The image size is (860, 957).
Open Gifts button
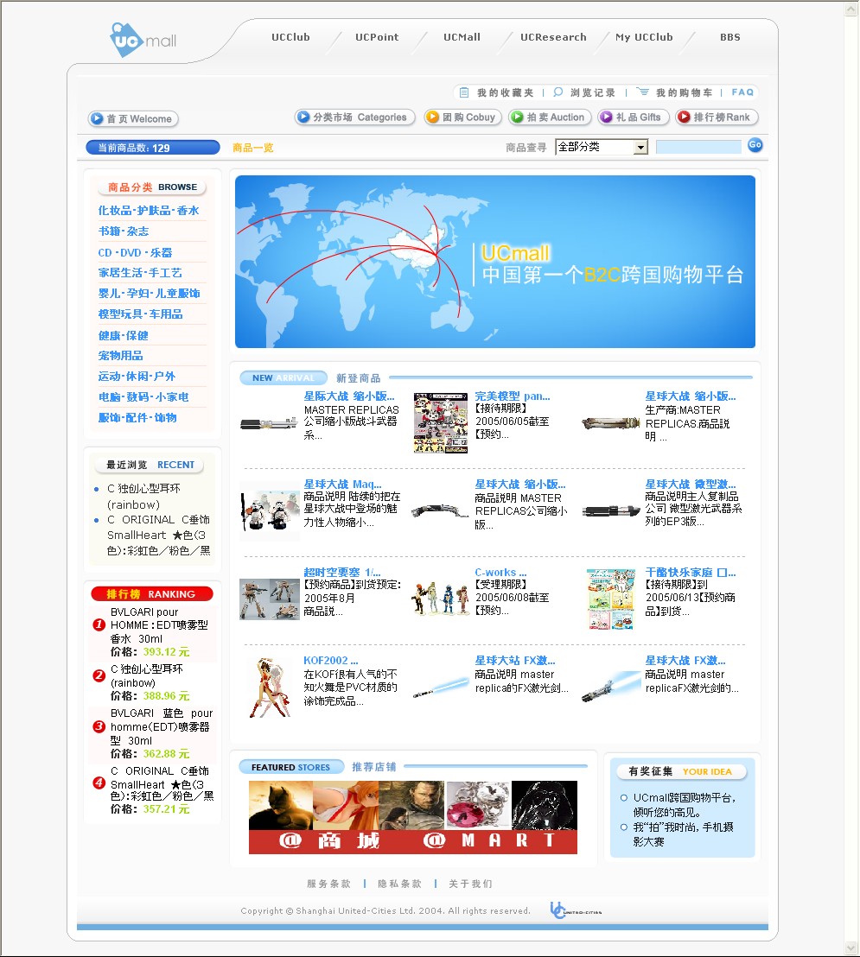coord(634,117)
